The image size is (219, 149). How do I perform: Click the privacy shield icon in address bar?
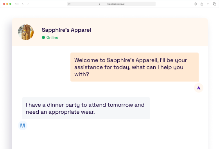pos(69,4)
